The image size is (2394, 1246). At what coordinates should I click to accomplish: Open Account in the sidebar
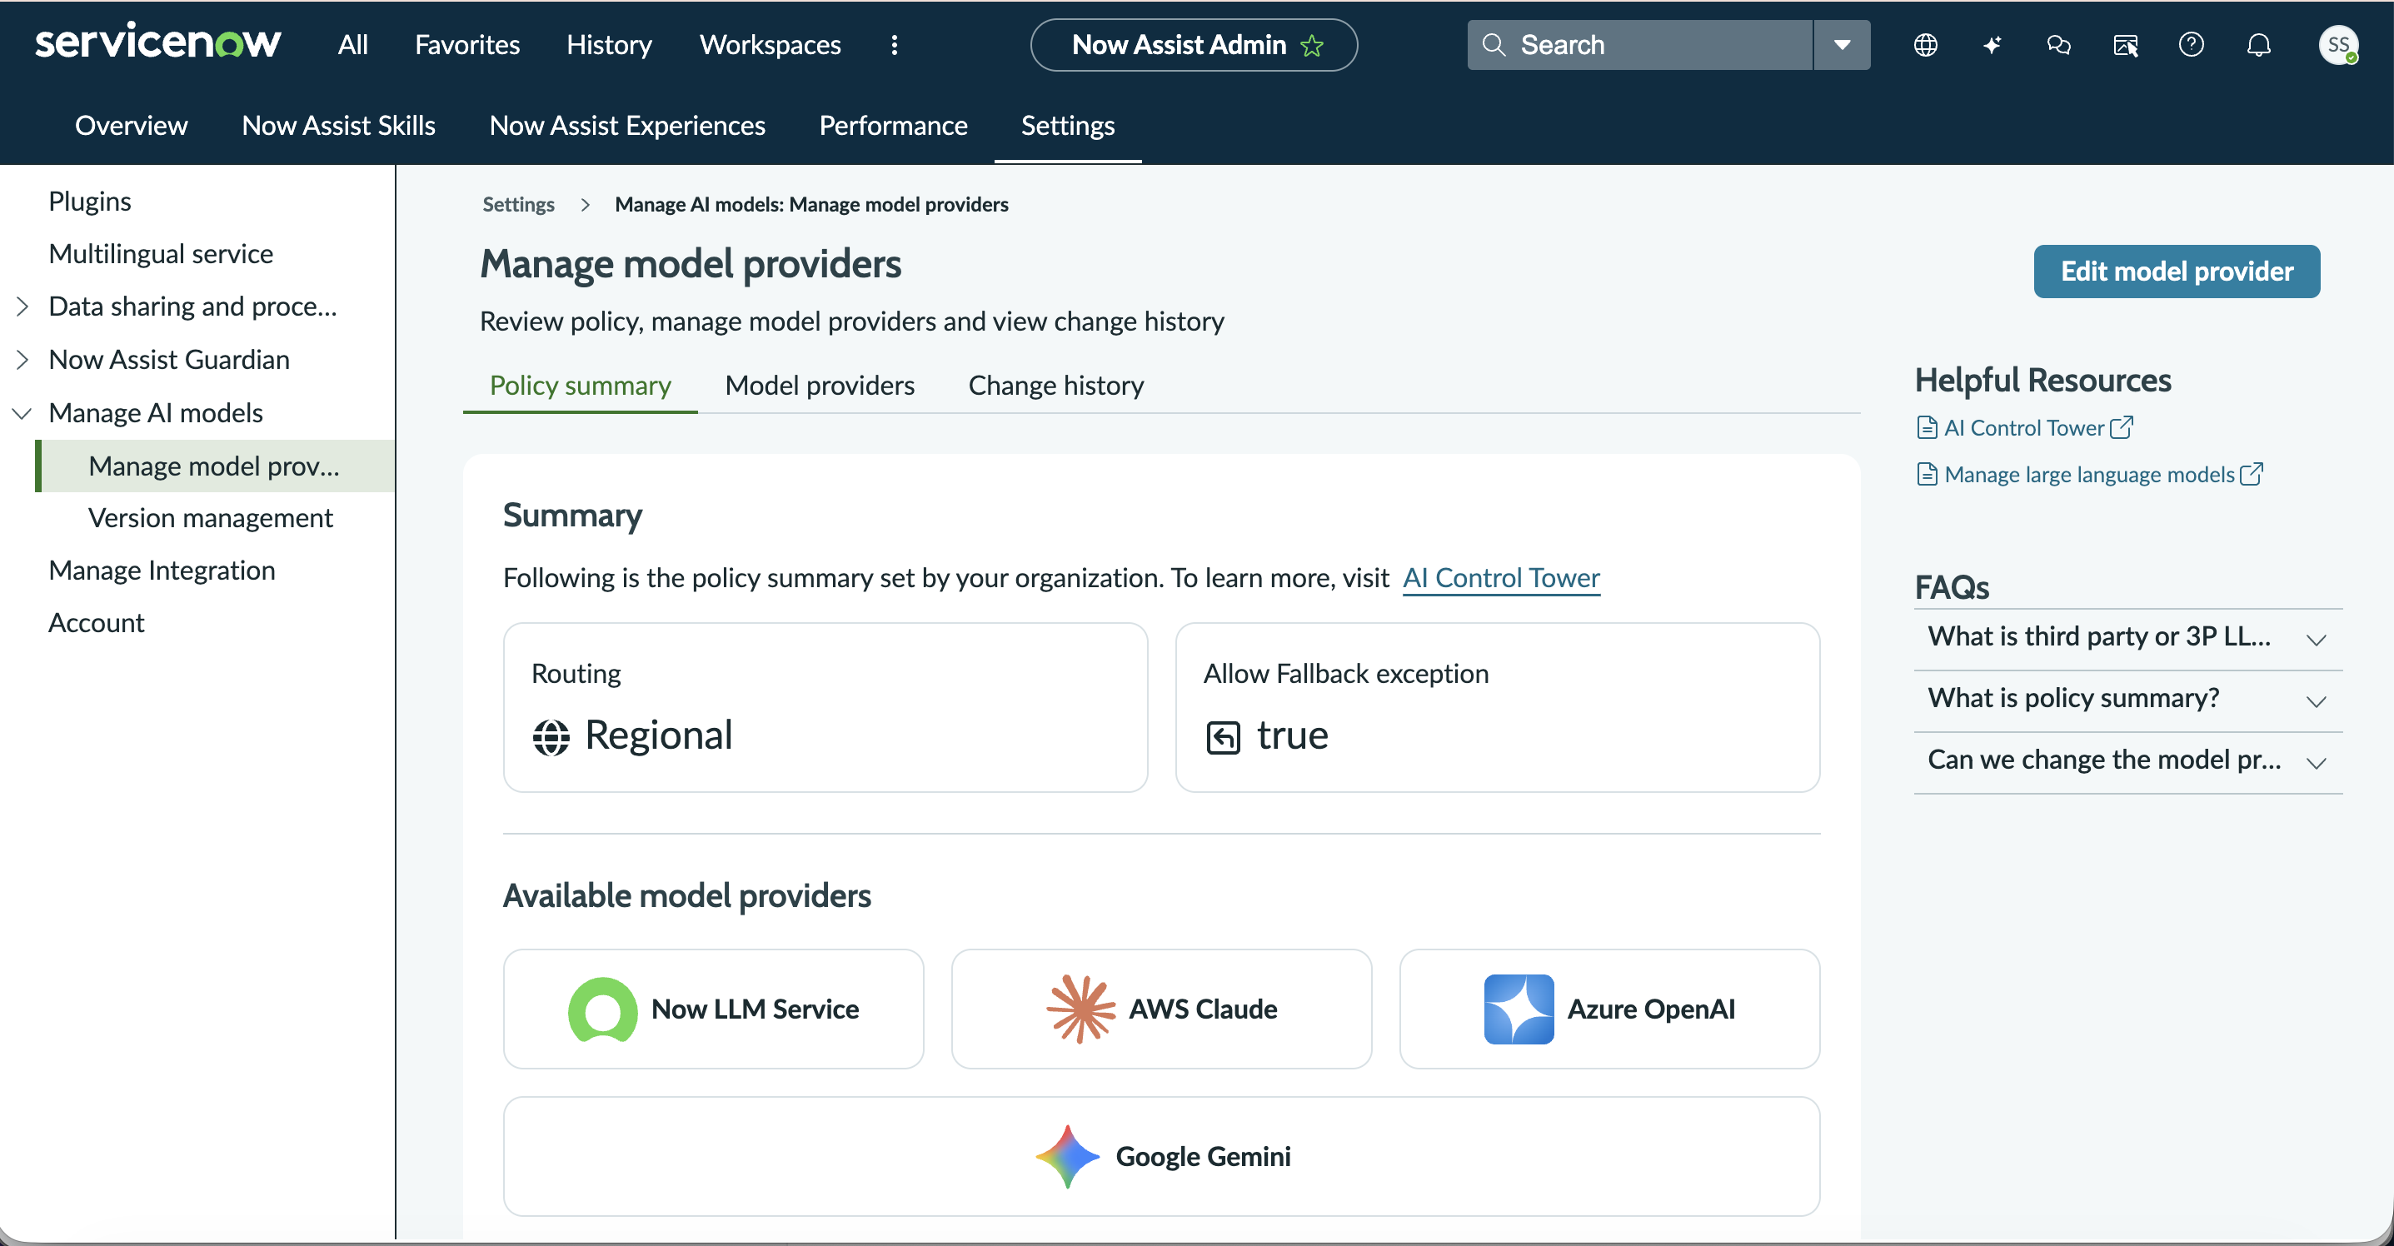coord(97,622)
